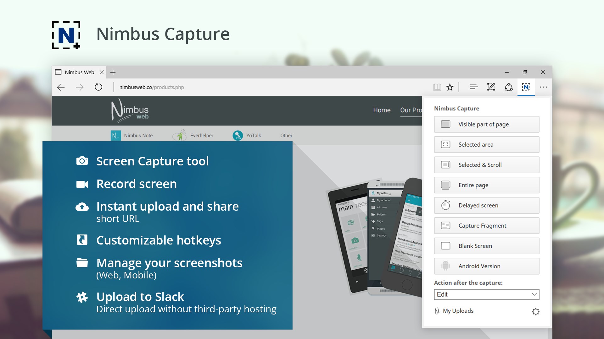Viewport: 604px width, 339px height.
Task: Click the settings gear icon for uploads
Action: pyautogui.click(x=535, y=310)
